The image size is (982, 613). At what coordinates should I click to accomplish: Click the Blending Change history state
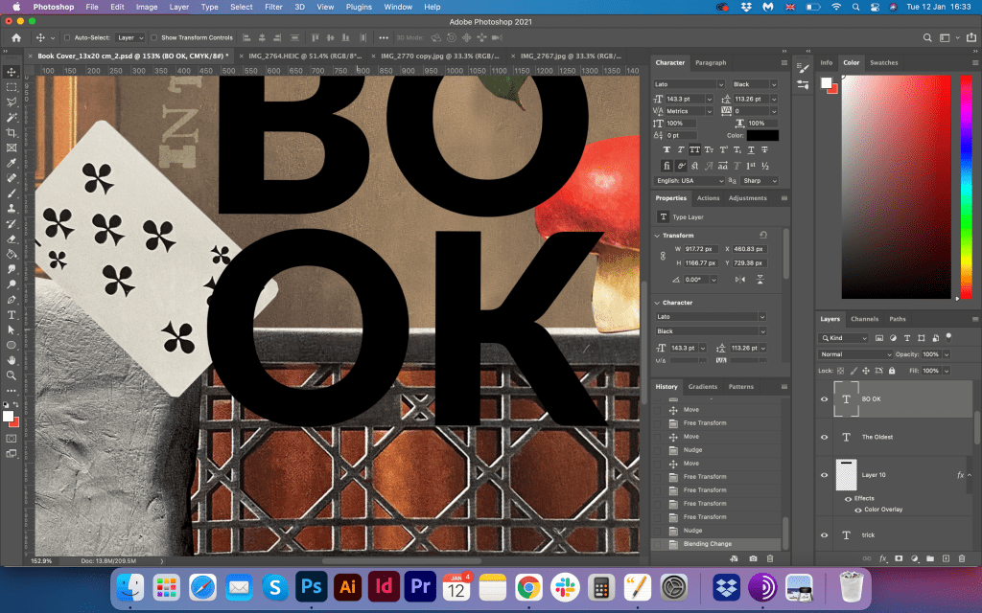click(x=708, y=544)
